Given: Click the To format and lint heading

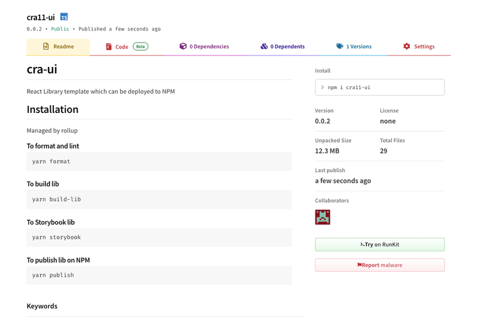Looking at the screenshot, I should tap(53, 146).
